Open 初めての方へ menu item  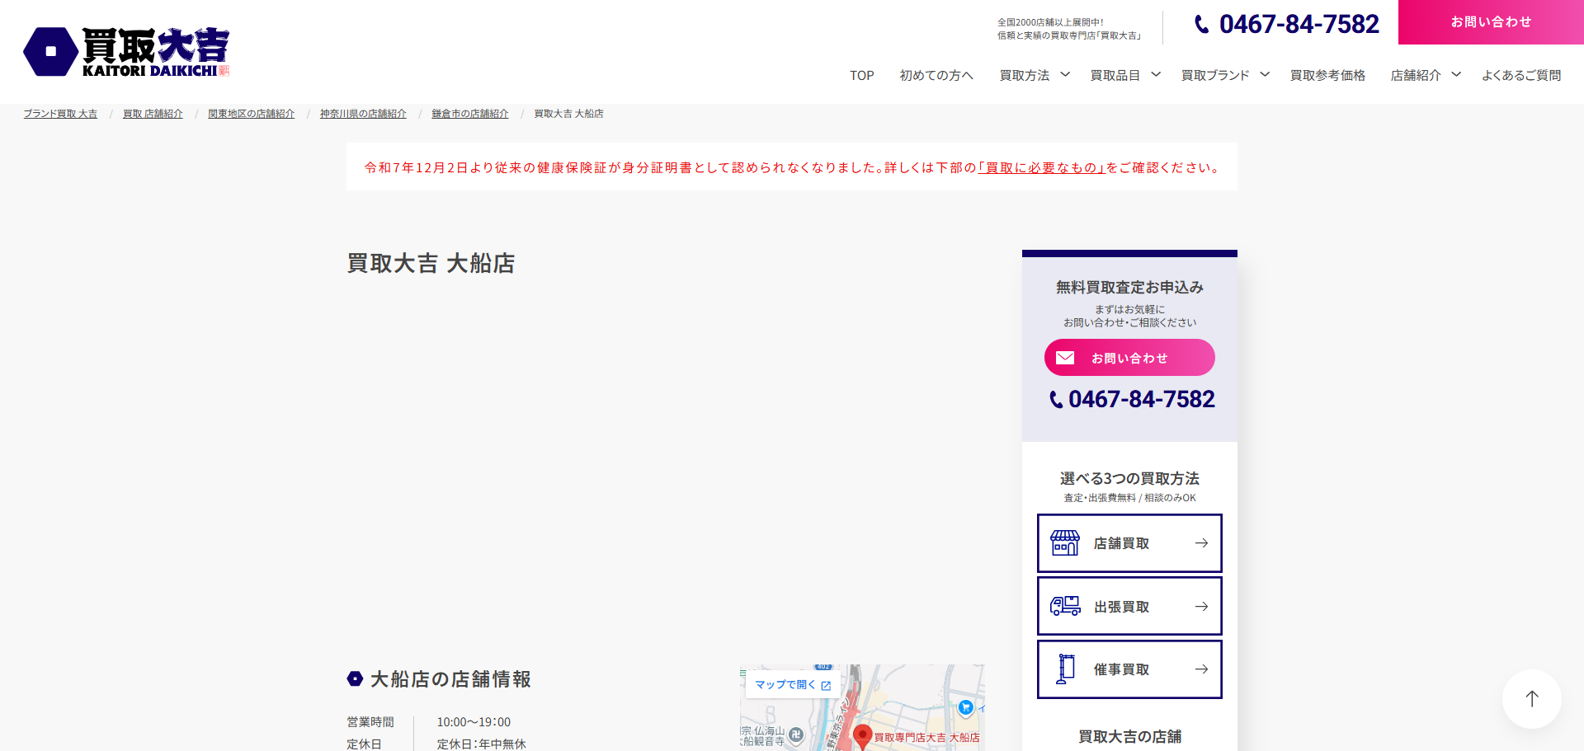[x=936, y=75]
